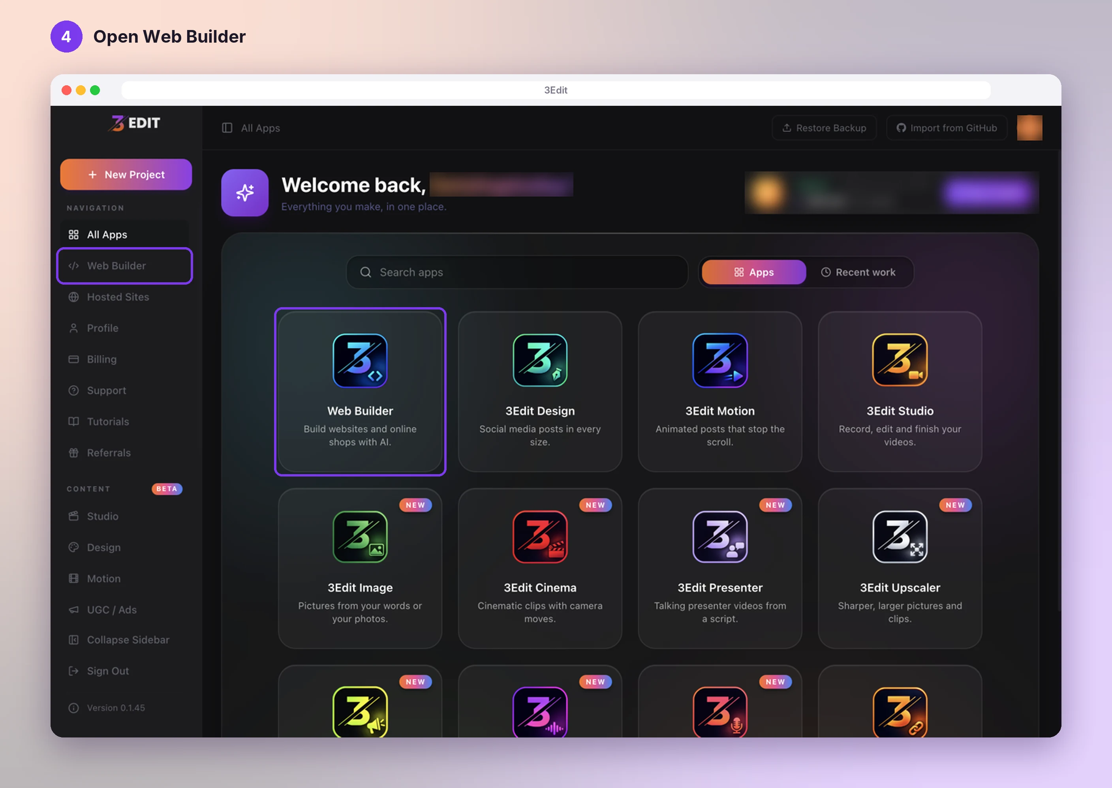
Task: Click the BETA badge next to Content
Action: [167, 489]
